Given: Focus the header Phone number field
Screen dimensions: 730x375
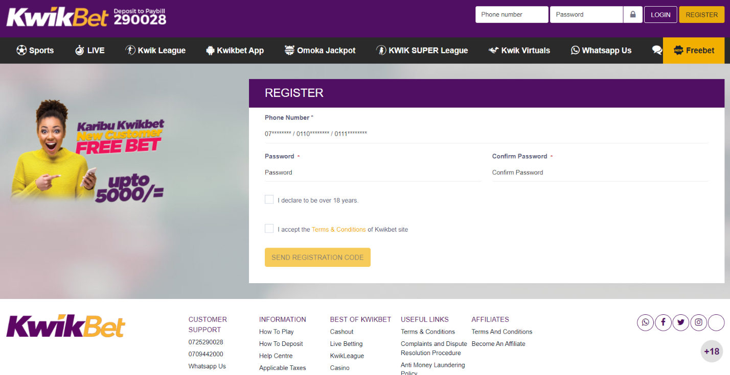Looking at the screenshot, I should [x=512, y=15].
